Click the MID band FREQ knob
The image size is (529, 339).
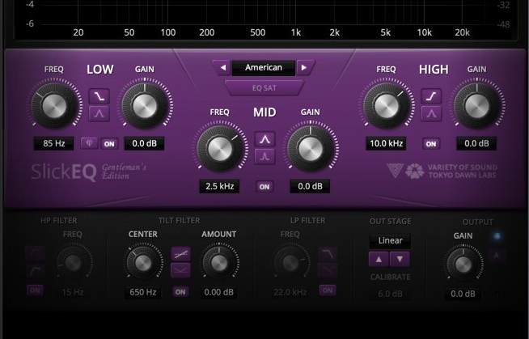pyautogui.click(x=220, y=148)
